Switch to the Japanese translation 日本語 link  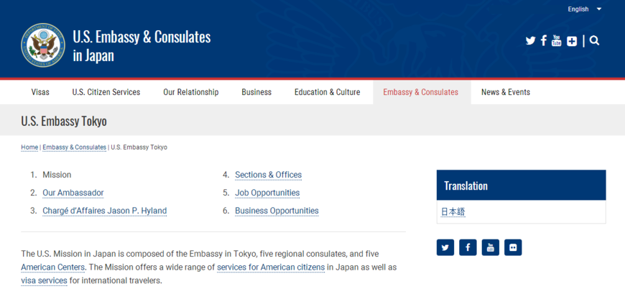[453, 212]
